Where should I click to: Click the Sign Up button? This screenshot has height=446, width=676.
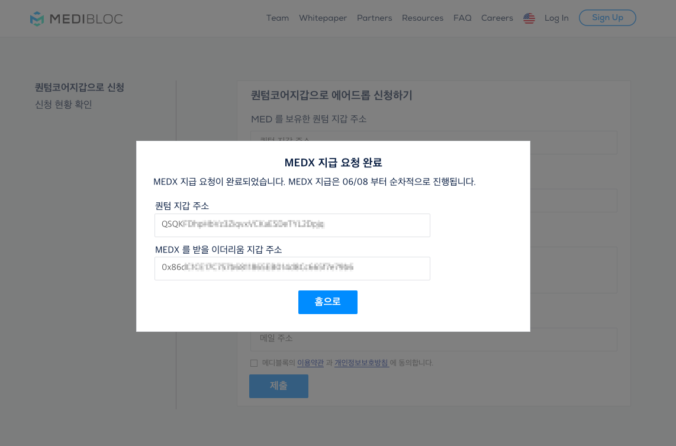coord(607,18)
